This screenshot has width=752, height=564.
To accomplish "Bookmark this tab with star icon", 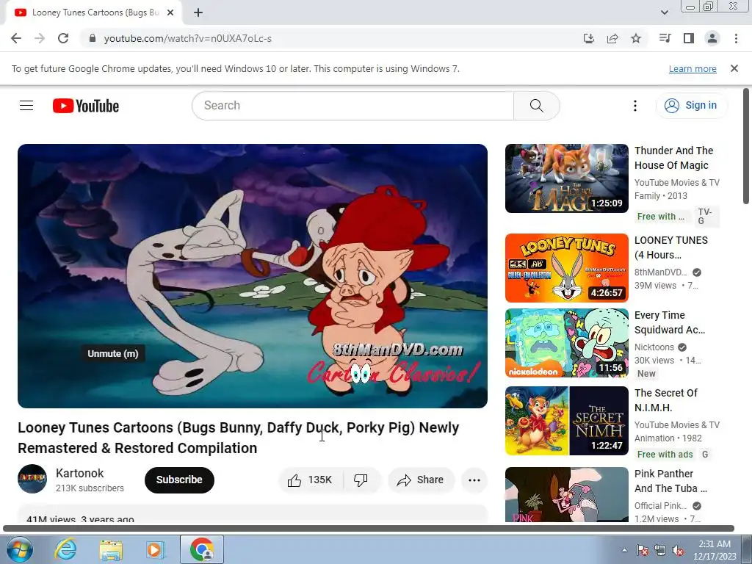I will [636, 38].
